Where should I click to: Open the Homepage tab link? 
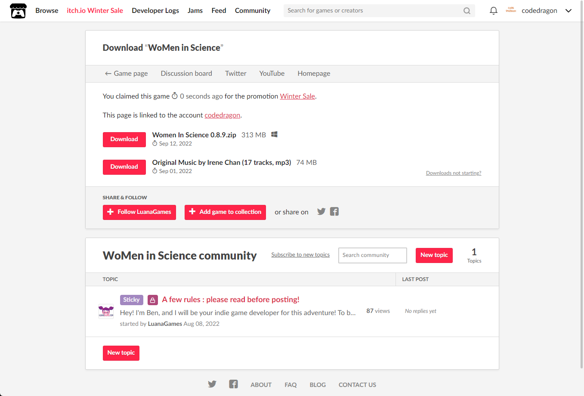[x=314, y=74]
